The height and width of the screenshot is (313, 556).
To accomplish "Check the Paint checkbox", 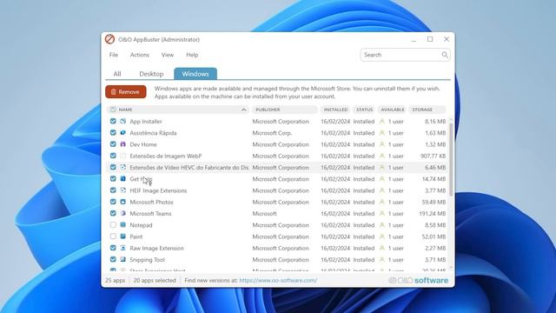I will [113, 236].
